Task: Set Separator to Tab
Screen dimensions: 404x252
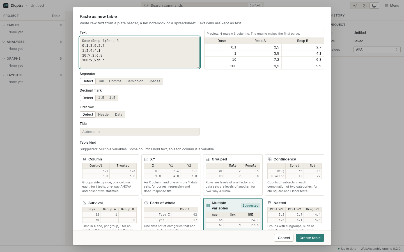Action: [101, 81]
